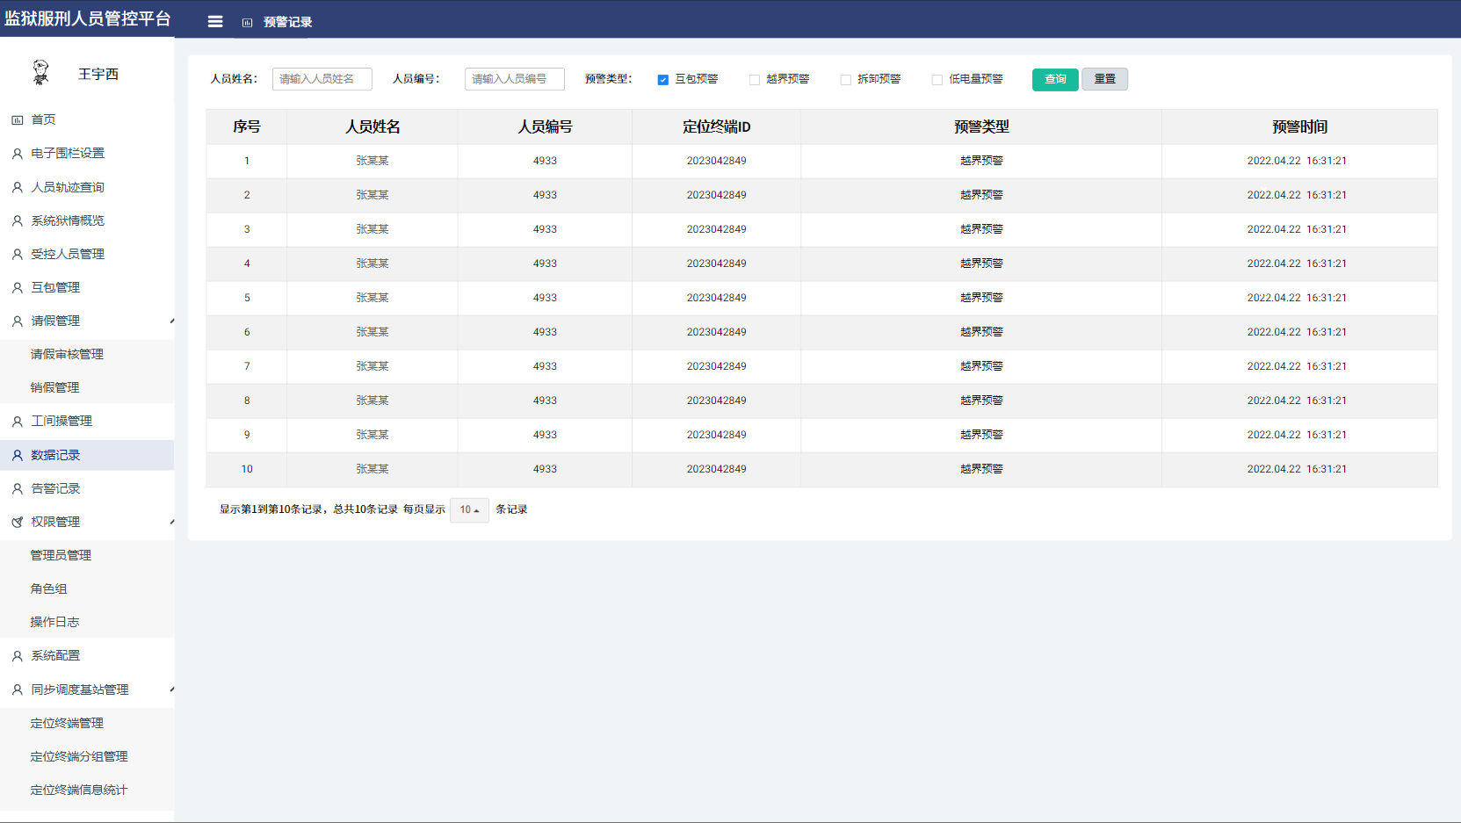Open the per-page record count dropdown
The width and height of the screenshot is (1461, 823).
(469, 509)
